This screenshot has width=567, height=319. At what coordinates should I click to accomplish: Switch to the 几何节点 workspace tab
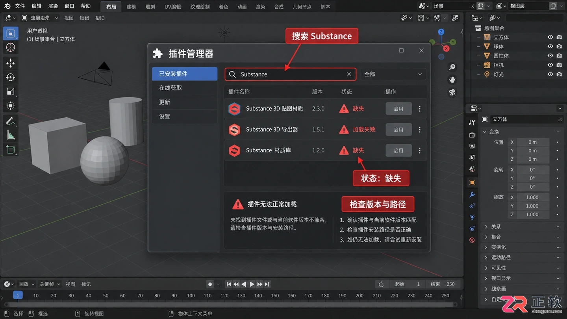click(302, 7)
